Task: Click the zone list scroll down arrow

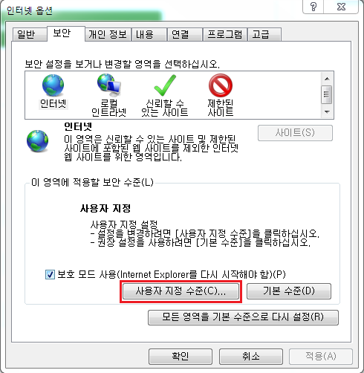Action: click(x=327, y=112)
